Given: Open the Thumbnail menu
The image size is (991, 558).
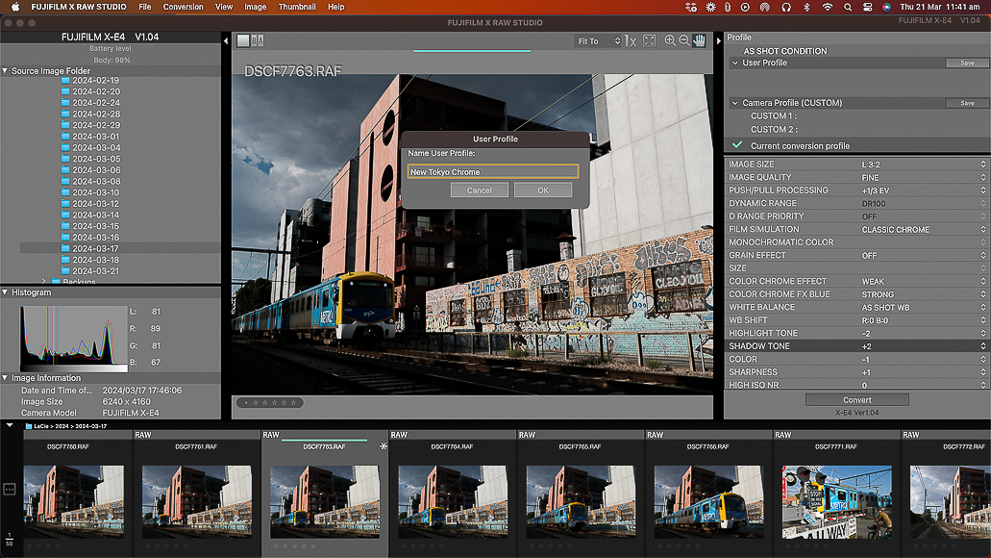Looking at the screenshot, I should point(297,7).
